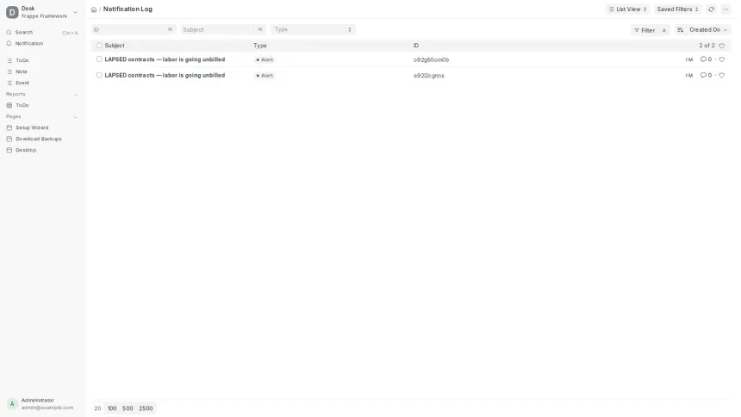Click the Filter button
This screenshot has width=741, height=417.
(x=644, y=30)
